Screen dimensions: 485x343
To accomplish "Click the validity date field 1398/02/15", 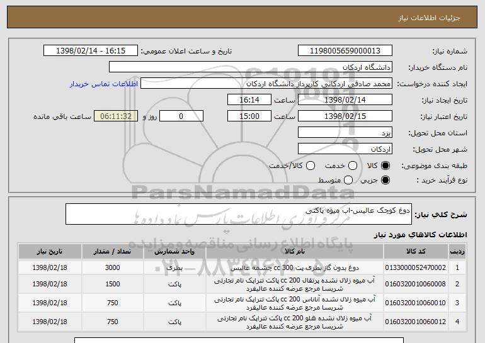I will [x=345, y=116].
